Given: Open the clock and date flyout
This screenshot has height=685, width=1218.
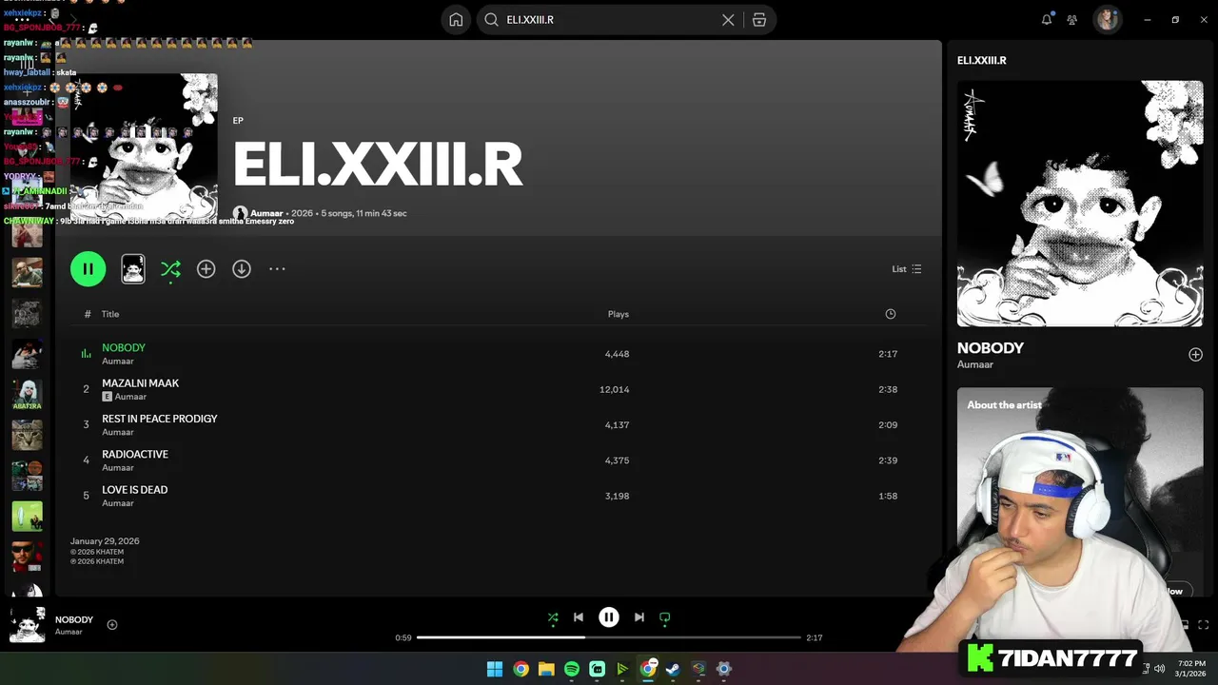Looking at the screenshot, I should tap(1191, 669).
